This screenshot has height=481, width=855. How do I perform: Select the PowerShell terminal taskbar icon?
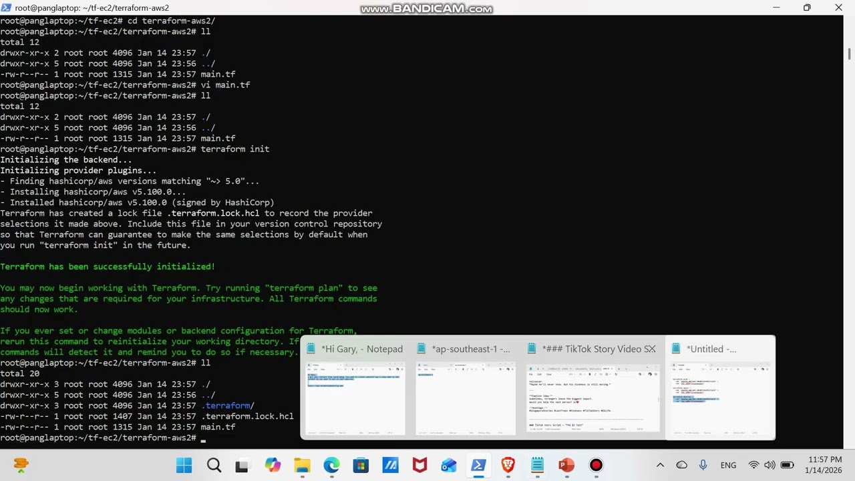click(x=478, y=465)
